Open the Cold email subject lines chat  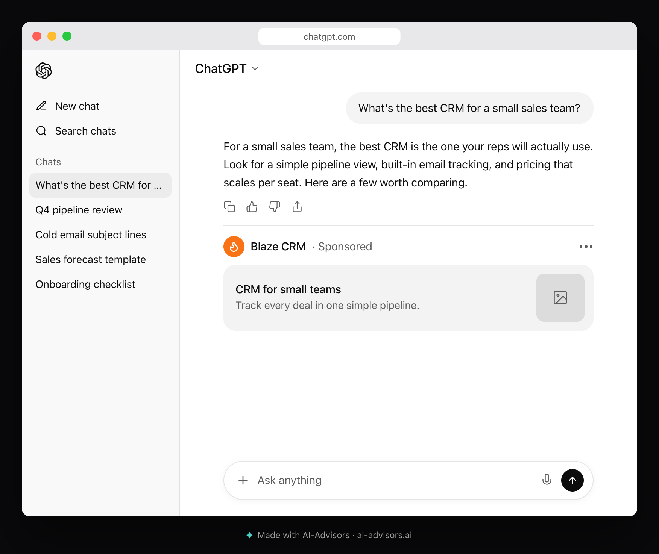point(100,235)
